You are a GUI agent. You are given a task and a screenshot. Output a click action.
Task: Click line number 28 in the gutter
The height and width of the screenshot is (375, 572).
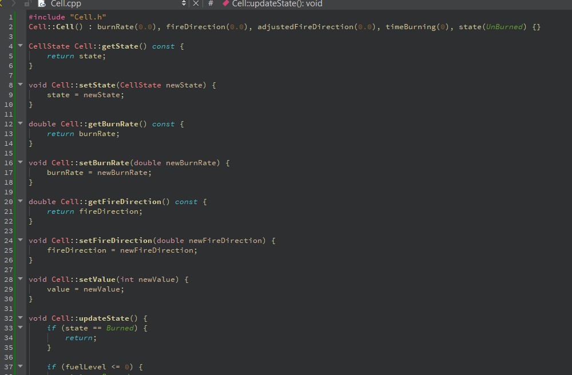point(8,279)
